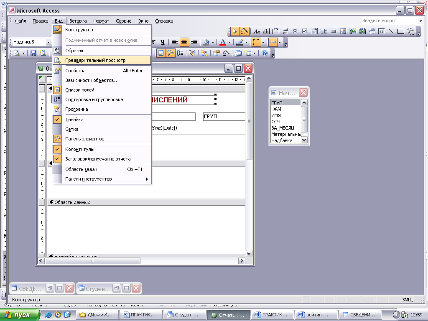Click the blue Help question-mark icon

(265, 53)
